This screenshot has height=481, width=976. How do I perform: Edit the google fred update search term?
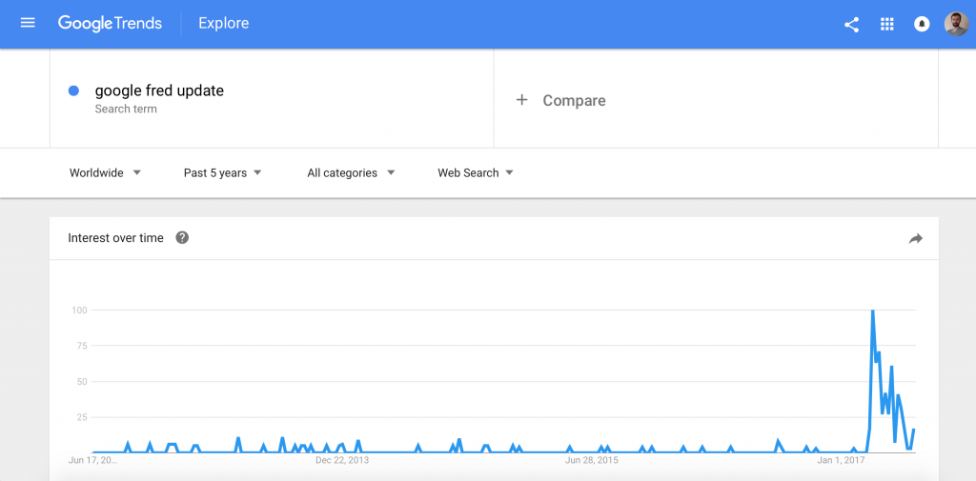tap(159, 90)
